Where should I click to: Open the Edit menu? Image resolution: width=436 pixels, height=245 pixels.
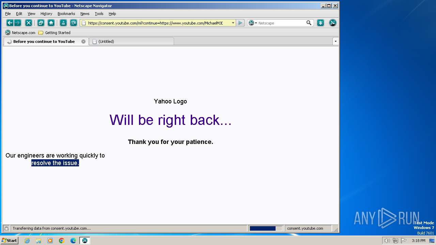click(x=19, y=14)
